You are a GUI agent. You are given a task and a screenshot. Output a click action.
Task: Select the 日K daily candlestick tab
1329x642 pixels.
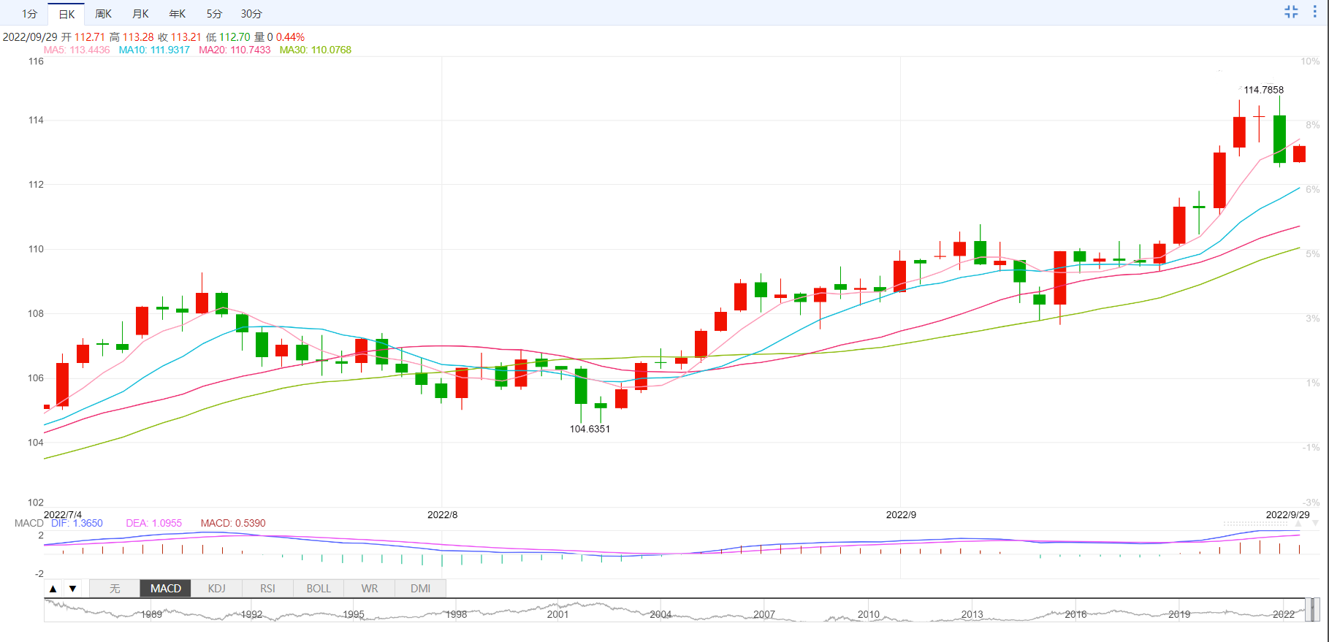click(x=66, y=14)
